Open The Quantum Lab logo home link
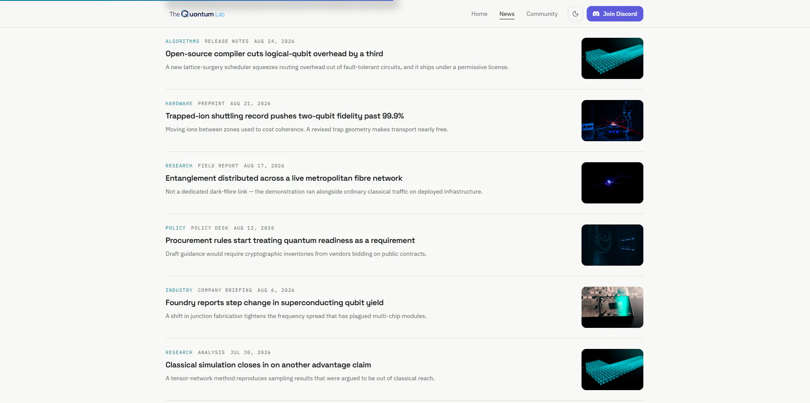810x403 pixels. point(197,14)
